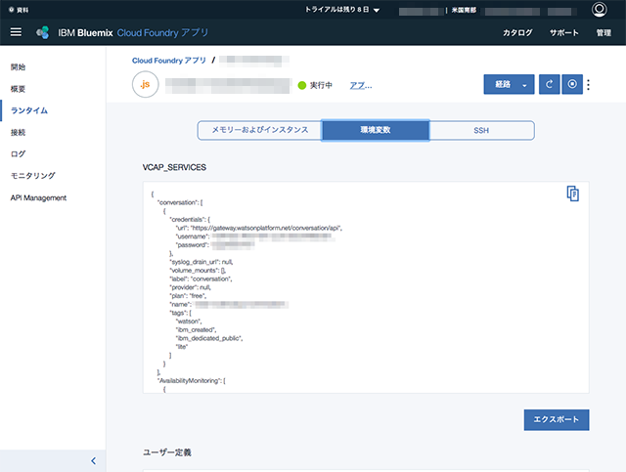Click the 米国南部 region selector
Image resolution: width=626 pixels, height=472 pixels.
(x=464, y=11)
